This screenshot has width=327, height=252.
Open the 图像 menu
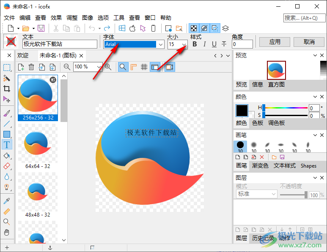tap(88, 18)
